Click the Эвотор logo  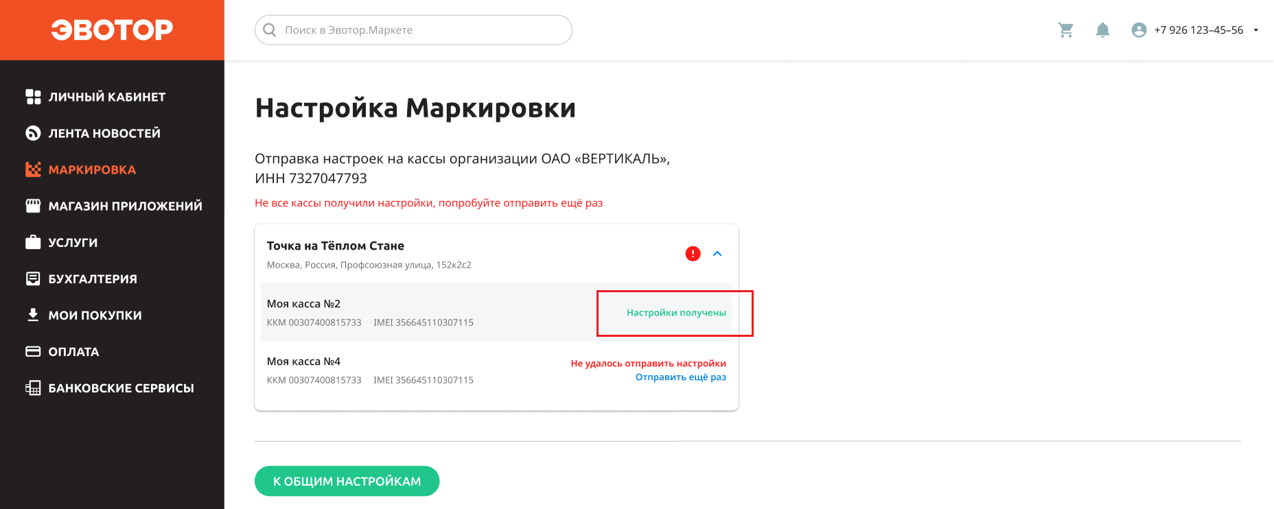[112, 29]
